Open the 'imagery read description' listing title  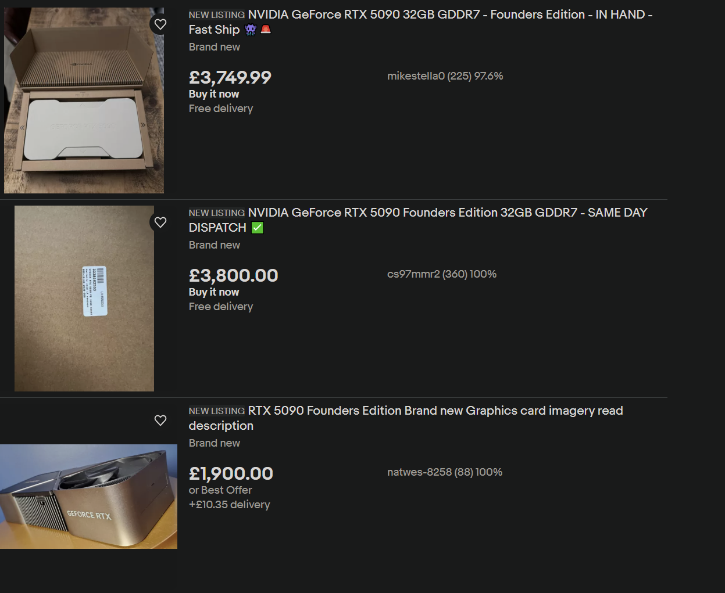pos(405,418)
